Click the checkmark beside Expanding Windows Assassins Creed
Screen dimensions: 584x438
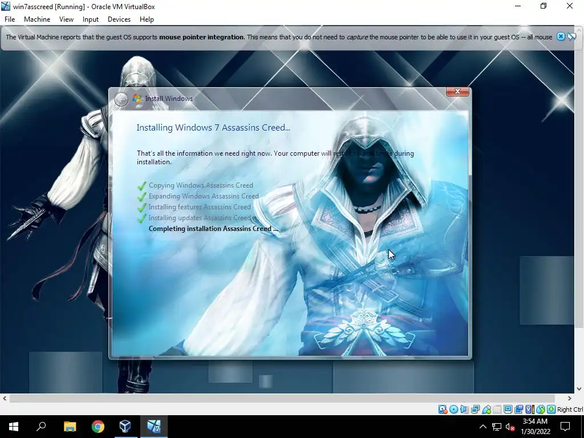pos(141,196)
